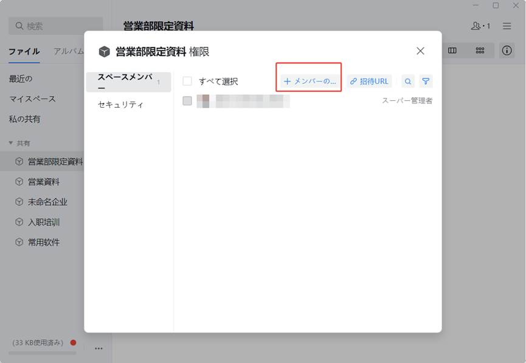Switch to grid view using the grid icon
Screen dimensions: 526x363
coord(480,50)
